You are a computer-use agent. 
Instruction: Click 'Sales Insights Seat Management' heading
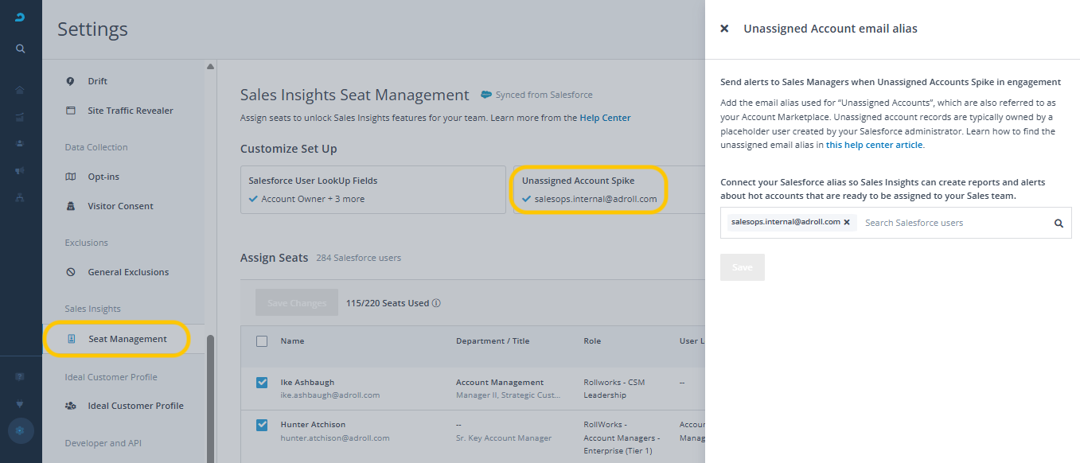tap(355, 95)
